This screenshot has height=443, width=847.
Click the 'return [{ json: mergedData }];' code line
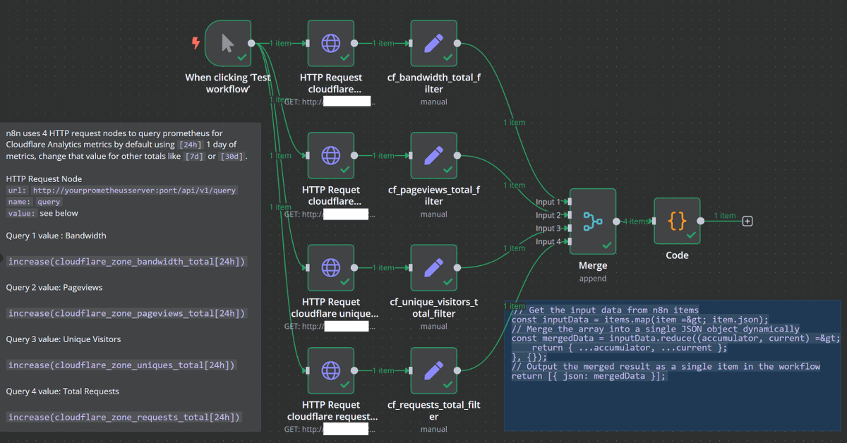(589, 376)
